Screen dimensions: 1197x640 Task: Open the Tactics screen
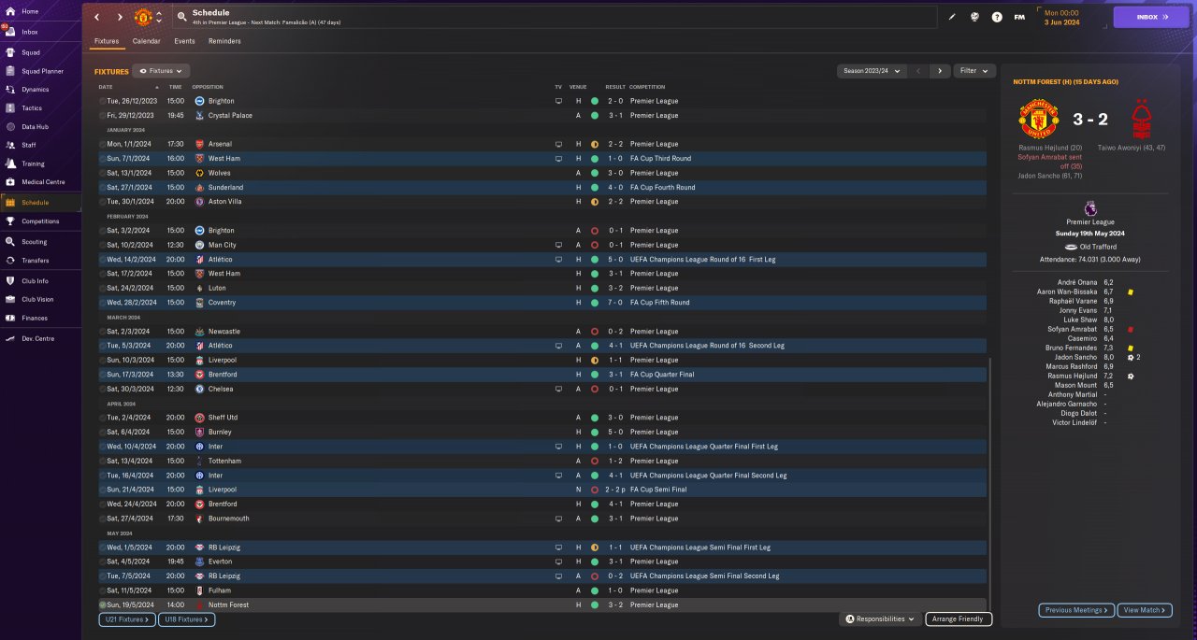click(x=40, y=108)
